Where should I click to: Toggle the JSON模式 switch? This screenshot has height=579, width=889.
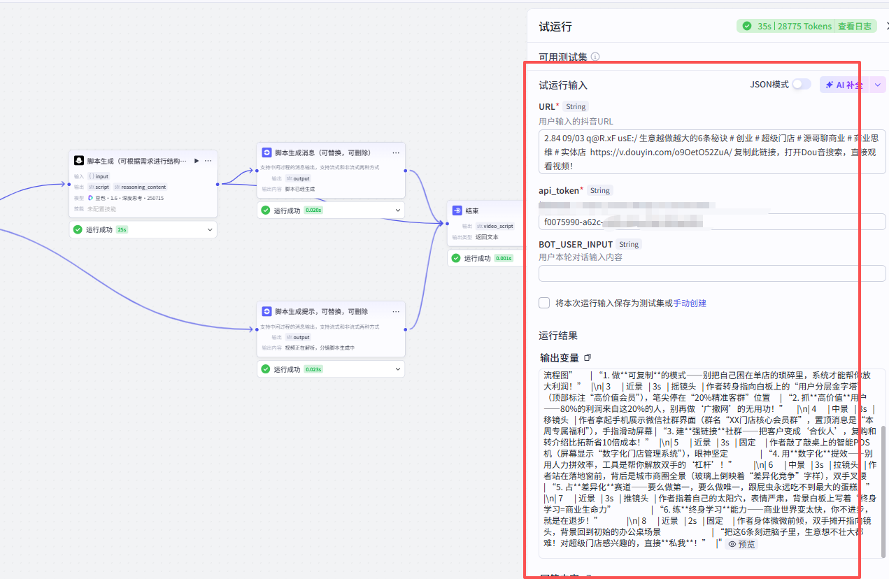point(801,85)
